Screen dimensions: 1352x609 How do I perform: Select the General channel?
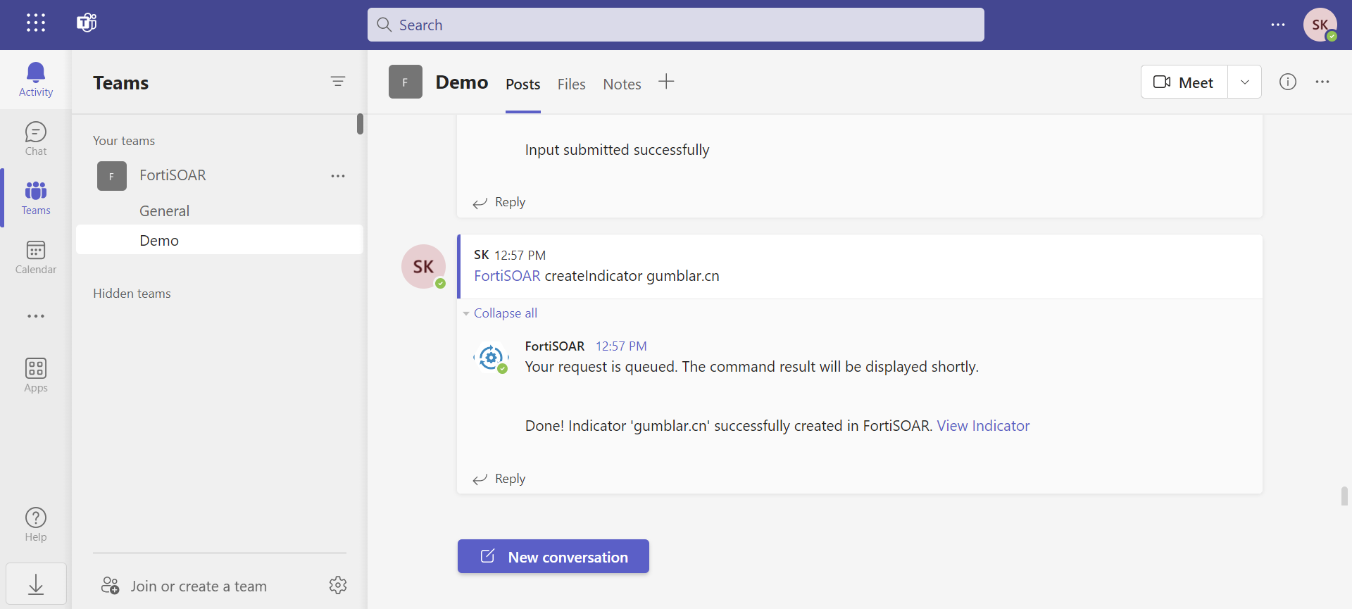point(164,211)
